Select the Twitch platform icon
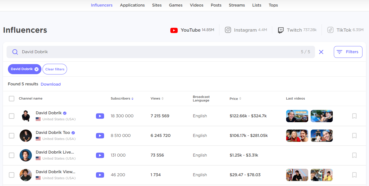Viewport: 369px width, 186px height. 281,30
